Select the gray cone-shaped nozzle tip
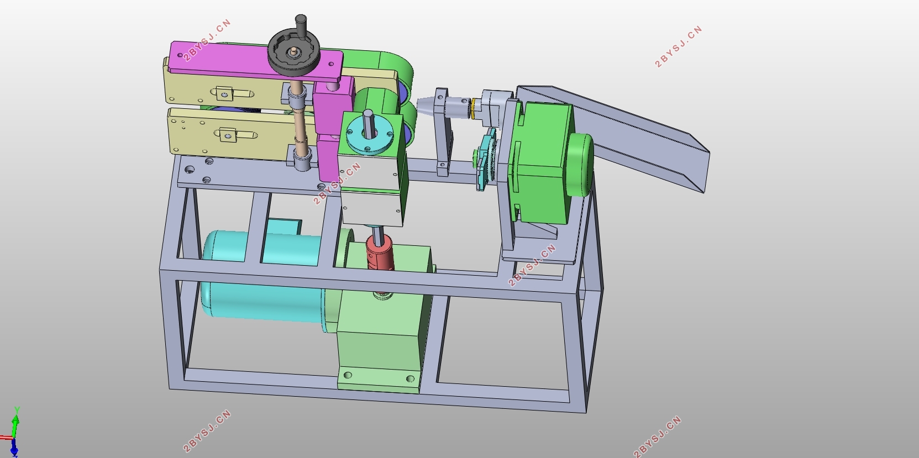Screen dimensions: 919x458 click(x=426, y=105)
